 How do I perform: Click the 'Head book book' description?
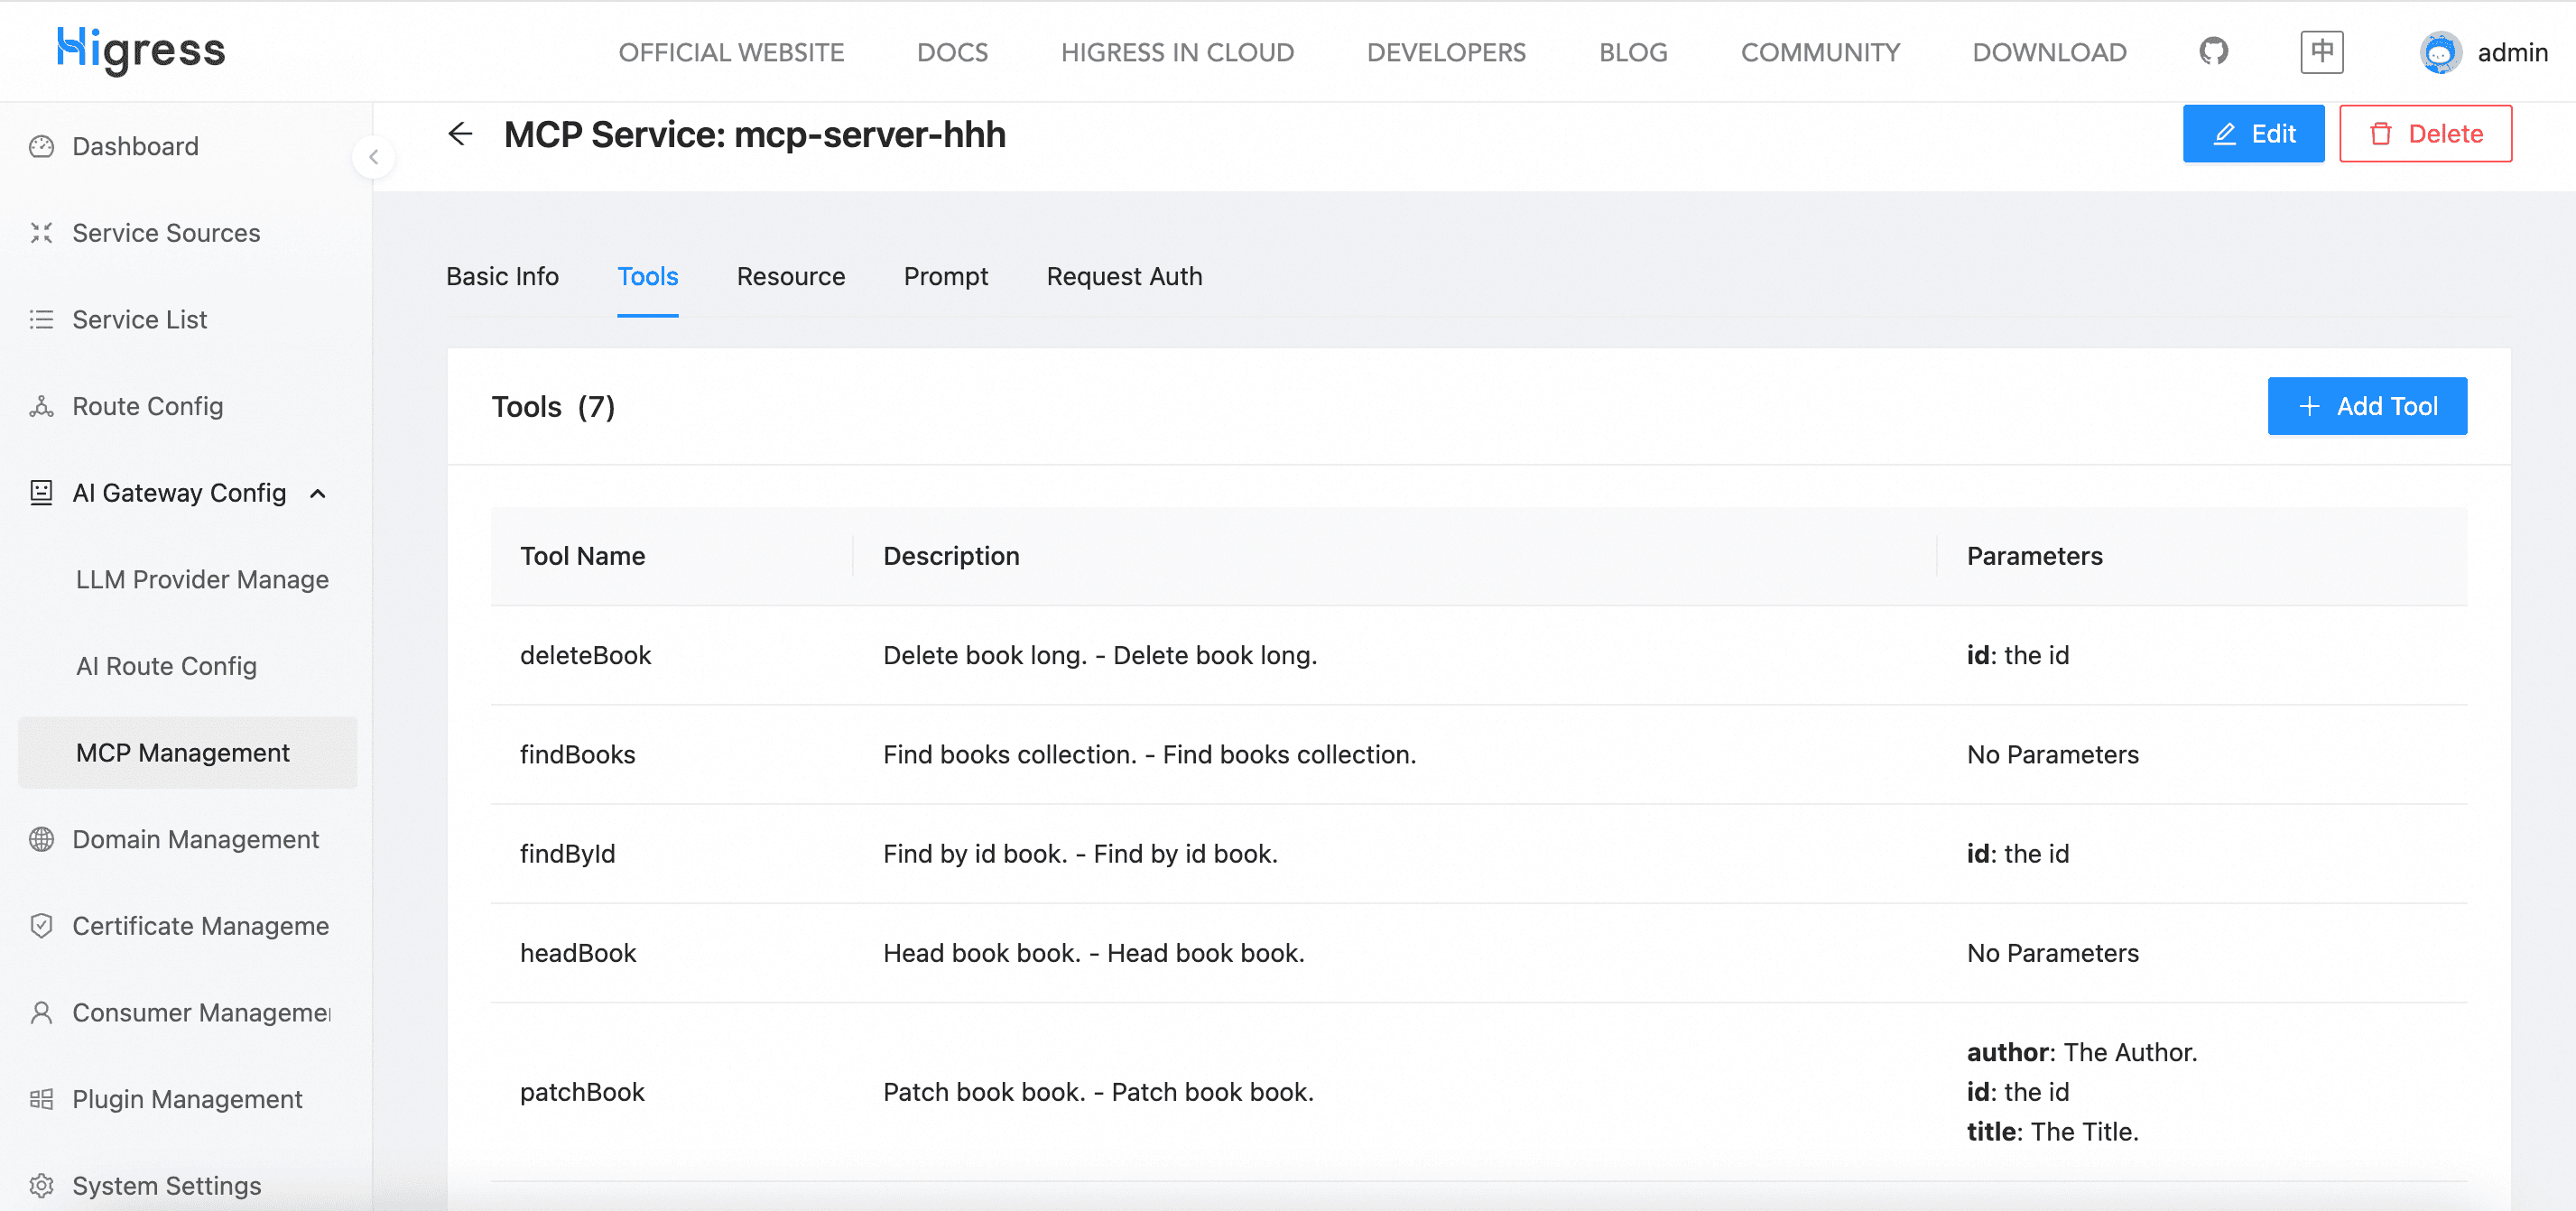tap(1093, 953)
